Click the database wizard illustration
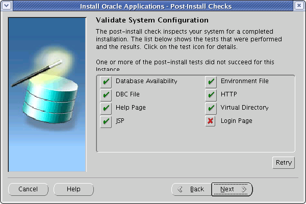 pyautogui.click(x=47, y=95)
